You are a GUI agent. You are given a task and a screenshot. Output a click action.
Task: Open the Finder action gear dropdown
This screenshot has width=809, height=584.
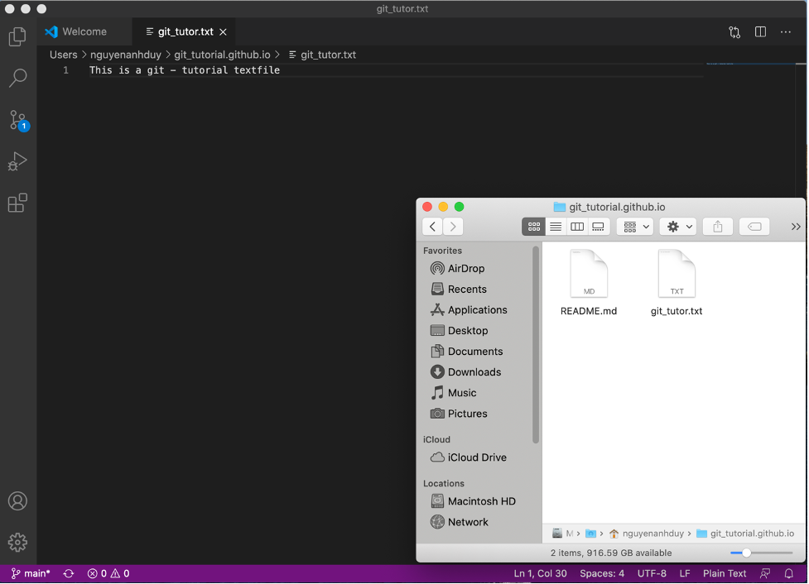(x=680, y=227)
